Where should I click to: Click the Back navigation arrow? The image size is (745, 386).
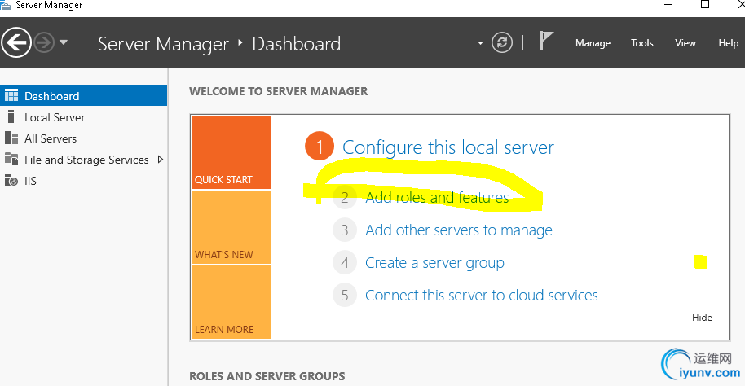[x=16, y=42]
